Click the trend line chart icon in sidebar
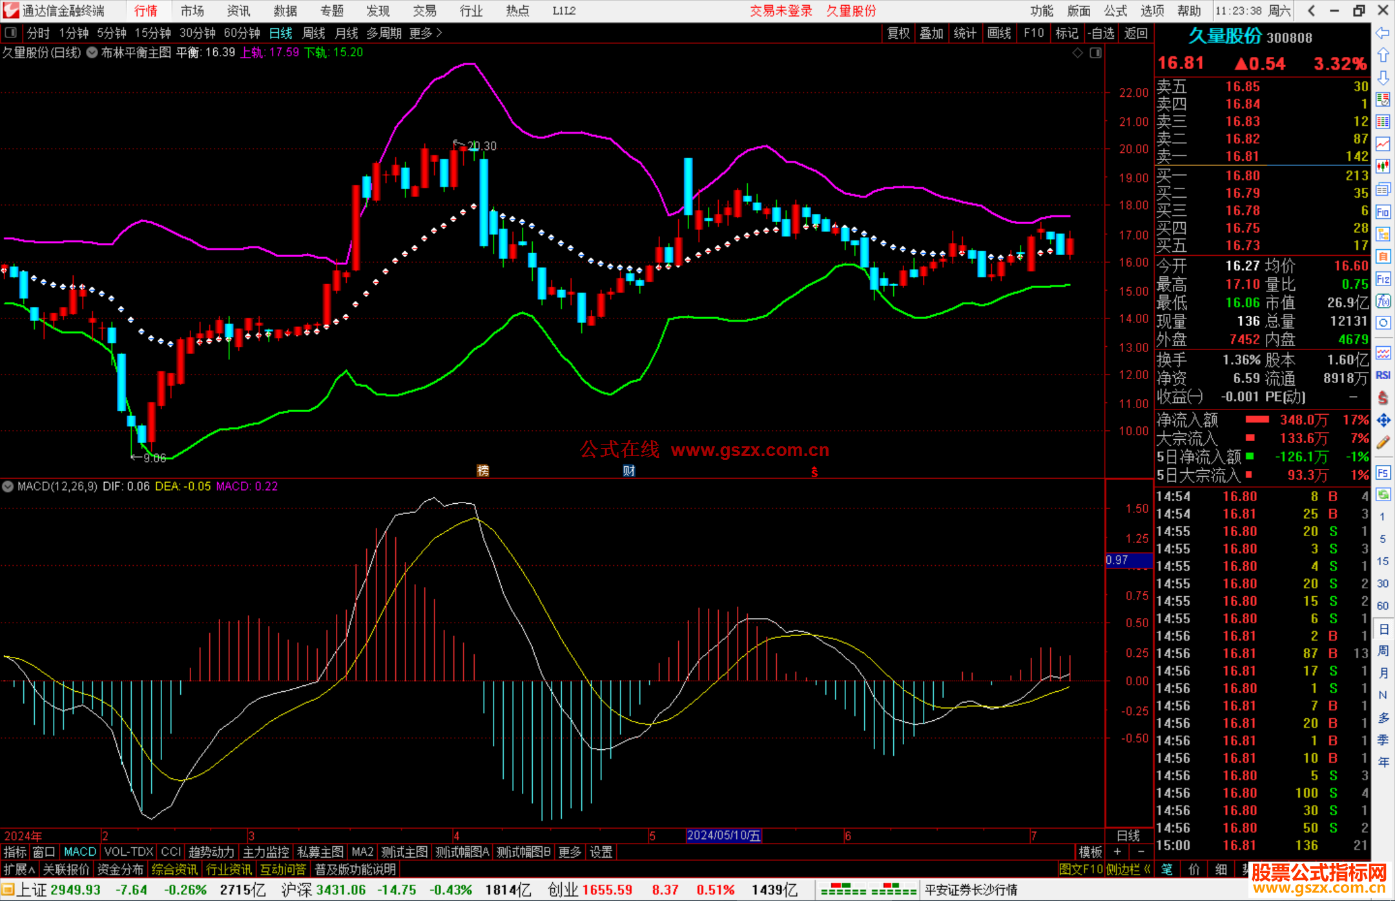1395x901 pixels. [1383, 144]
